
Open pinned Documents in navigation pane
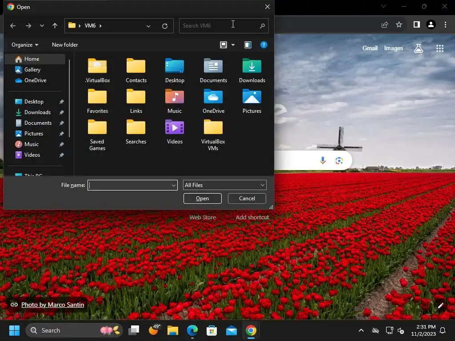point(38,123)
